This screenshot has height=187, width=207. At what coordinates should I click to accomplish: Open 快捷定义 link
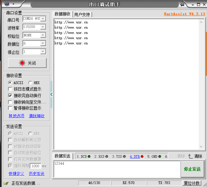16,174
